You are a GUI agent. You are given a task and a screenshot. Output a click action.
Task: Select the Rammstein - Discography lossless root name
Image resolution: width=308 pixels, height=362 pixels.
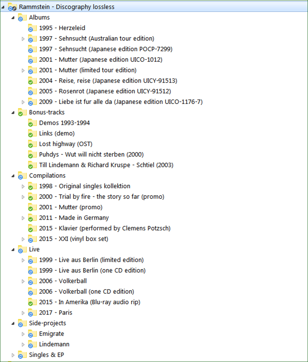(x=67, y=7)
